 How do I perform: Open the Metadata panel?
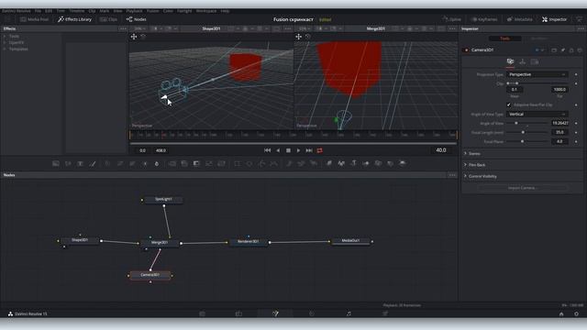pos(520,19)
